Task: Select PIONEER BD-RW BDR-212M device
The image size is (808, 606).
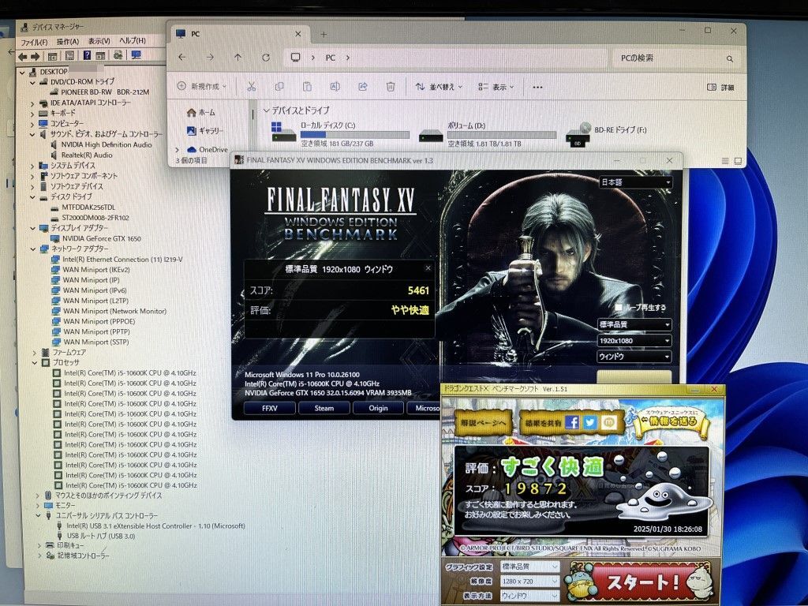Action: click(x=105, y=92)
